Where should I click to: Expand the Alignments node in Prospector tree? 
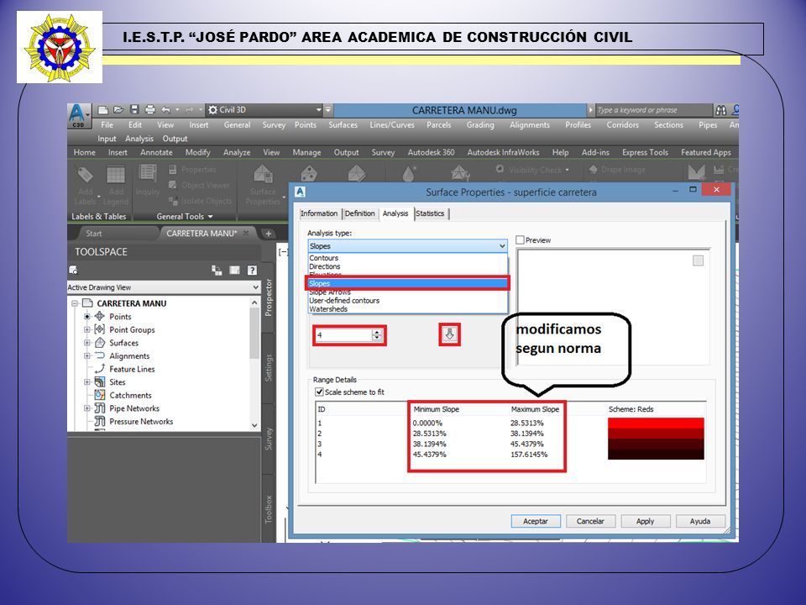point(86,356)
